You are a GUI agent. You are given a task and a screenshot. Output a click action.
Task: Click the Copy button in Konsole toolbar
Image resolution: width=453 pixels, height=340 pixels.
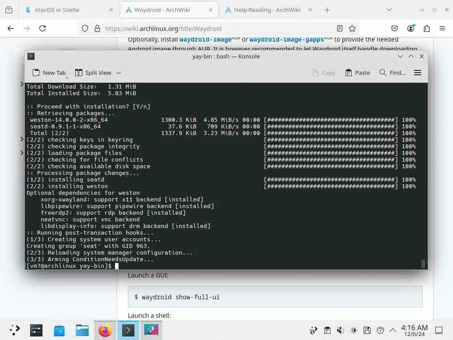[x=323, y=73]
